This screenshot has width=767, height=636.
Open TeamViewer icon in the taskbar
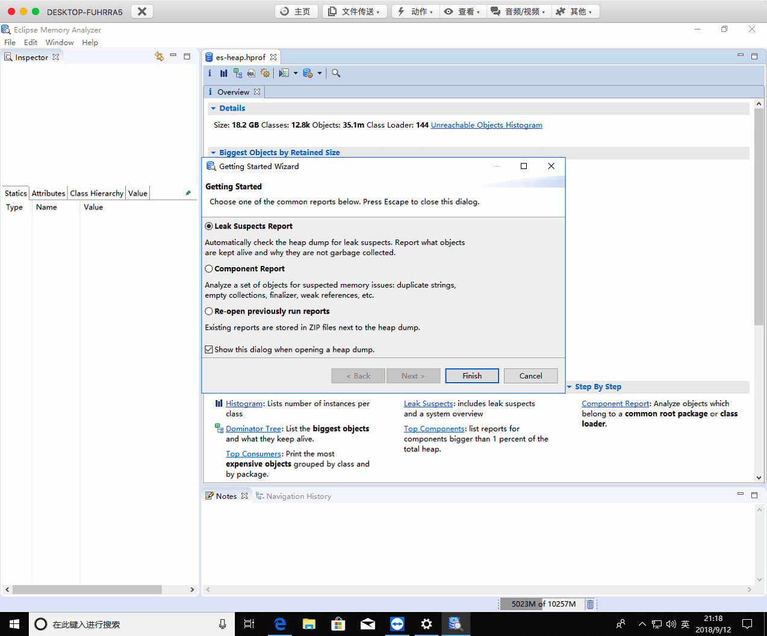point(397,624)
